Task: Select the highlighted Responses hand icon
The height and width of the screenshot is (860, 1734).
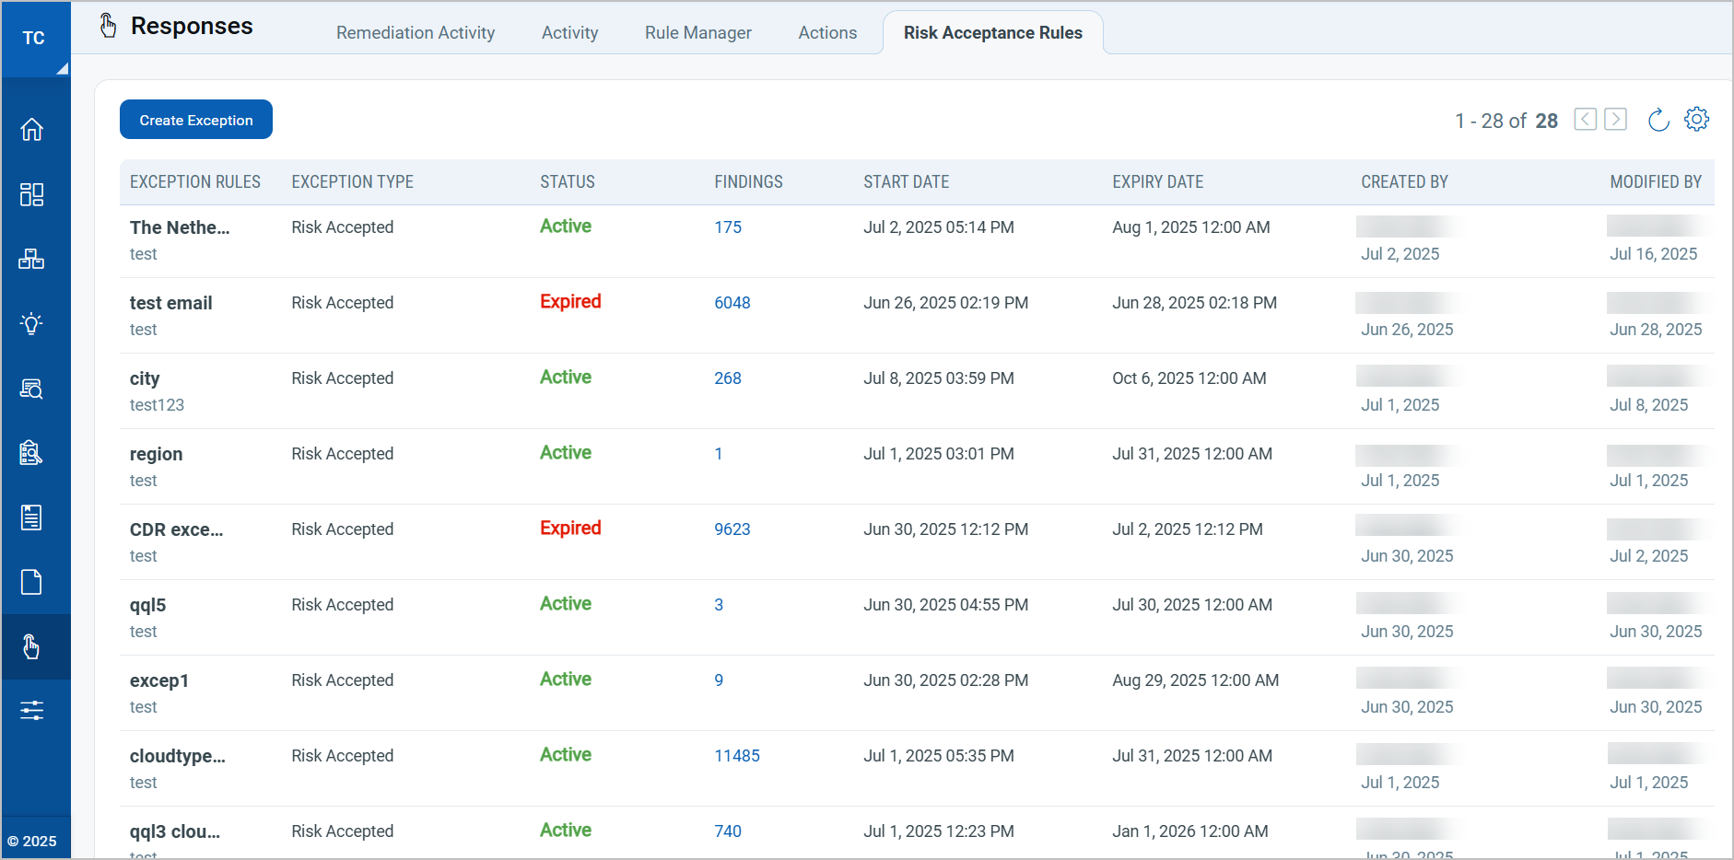Action: tap(32, 646)
